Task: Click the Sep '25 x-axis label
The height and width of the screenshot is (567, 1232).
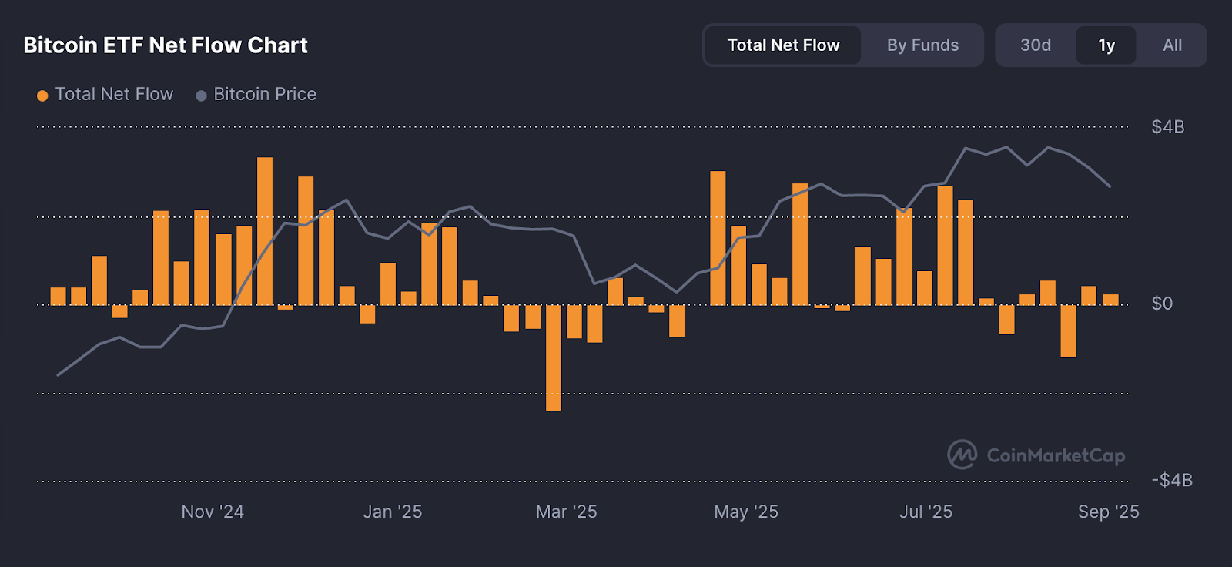Action: (x=1108, y=512)
